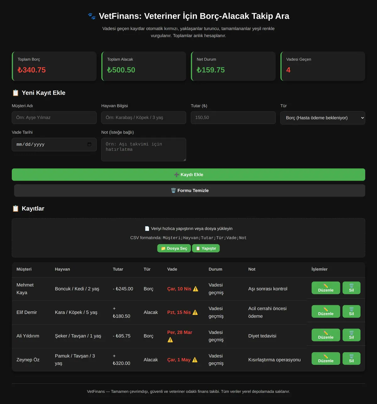Click the cell 'Şeker / Tavşan / 1 yaş'
The height and width of the screenshot is (404, 377).
click(78, 336)
